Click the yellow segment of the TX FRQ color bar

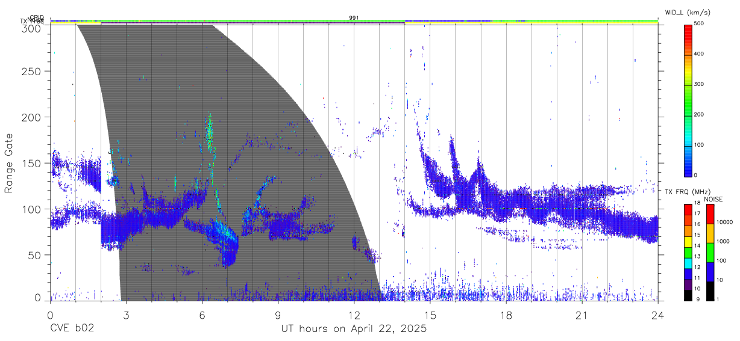(688, 242)
